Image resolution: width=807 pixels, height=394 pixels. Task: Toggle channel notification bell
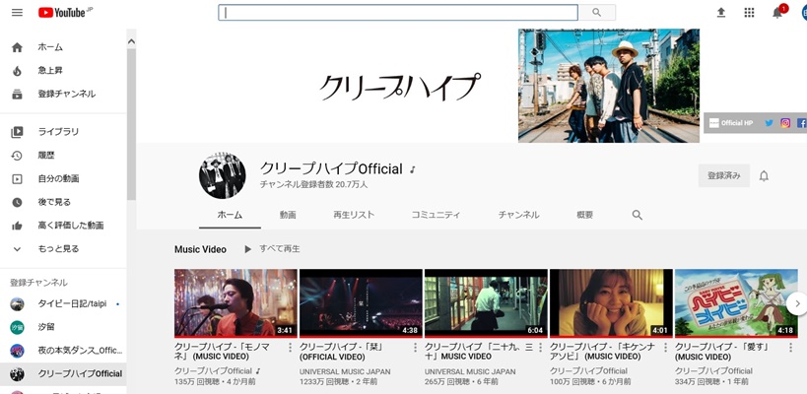(764, 176)
